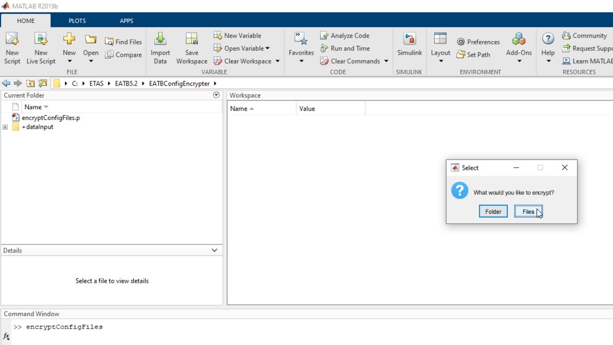613x345 pixels.
Task: Click Analyze Code
Action: [345, 35]
